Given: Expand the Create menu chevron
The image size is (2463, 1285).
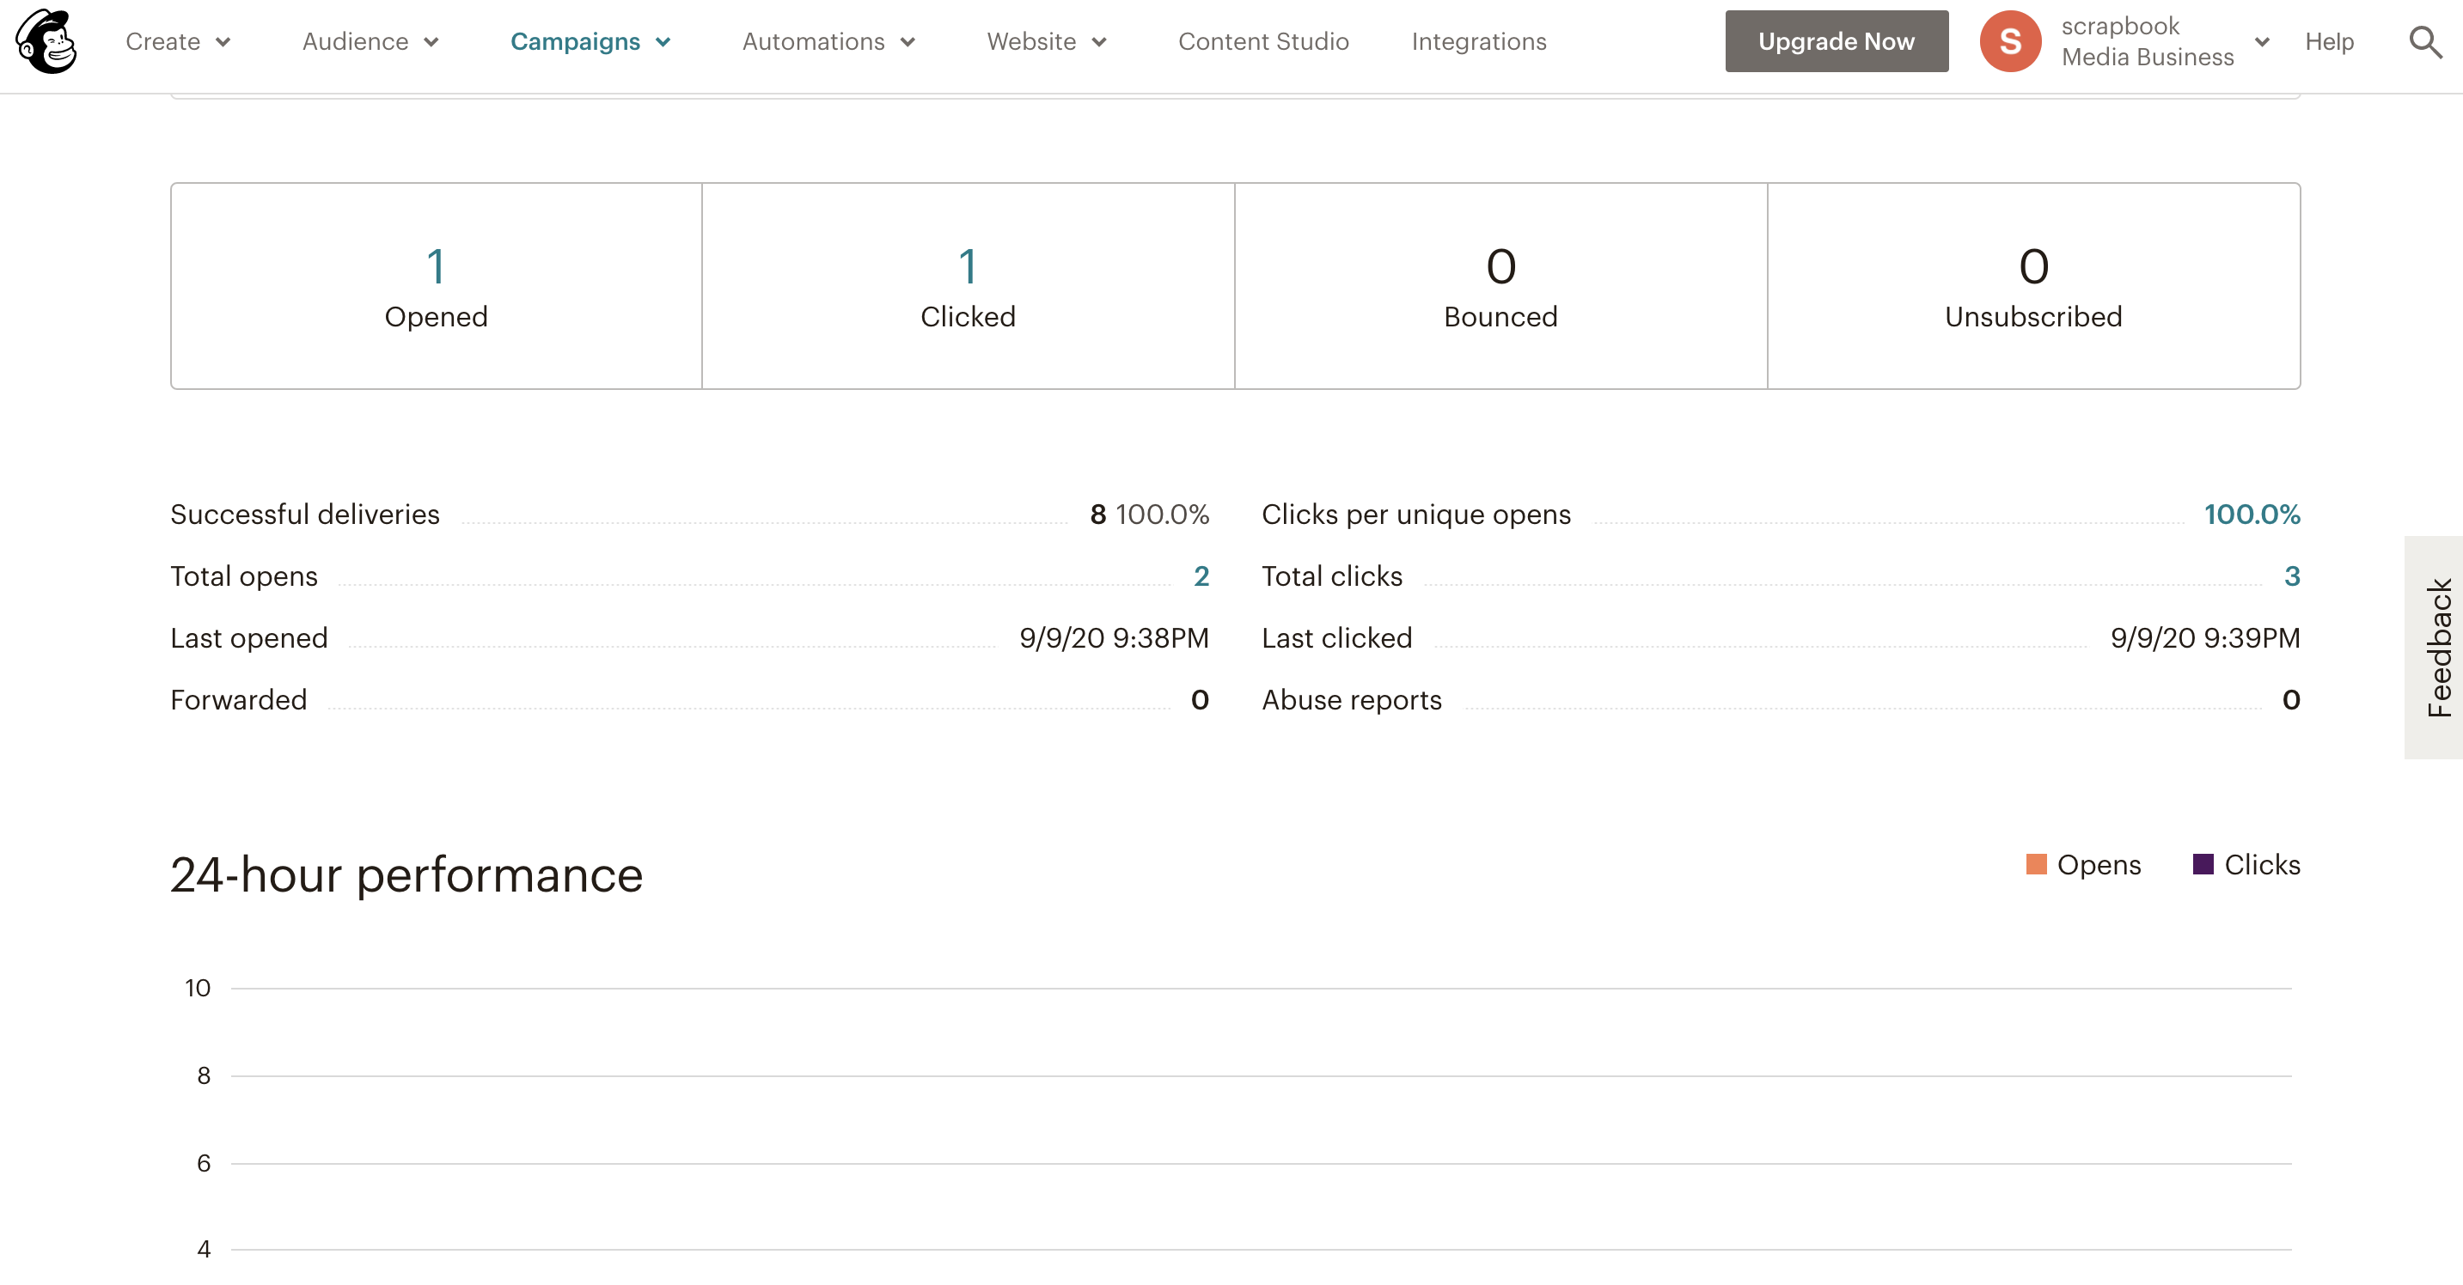Looking at the screenshot, I should (223, 42).
